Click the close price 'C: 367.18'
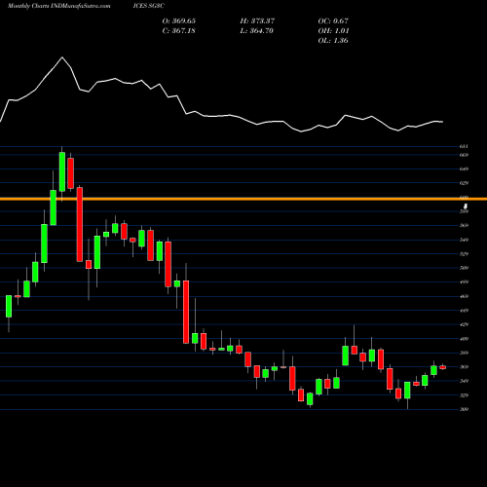 [x=179, y=31]
